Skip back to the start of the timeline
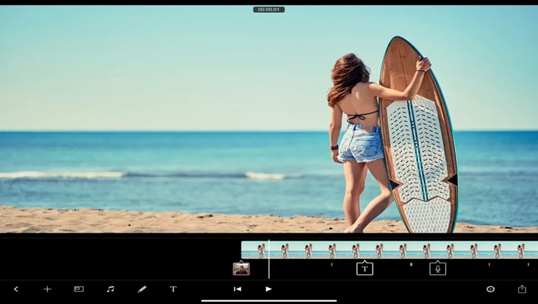Viewport: 538px width, 304px height. point(237,289)
